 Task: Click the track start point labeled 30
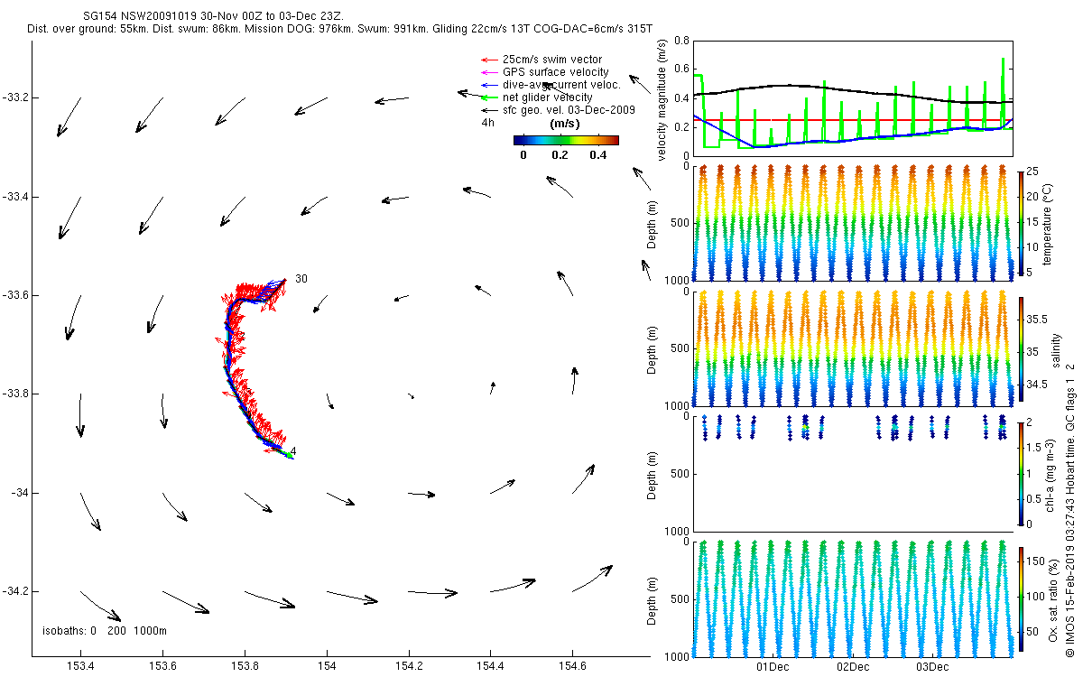[284, 281]
